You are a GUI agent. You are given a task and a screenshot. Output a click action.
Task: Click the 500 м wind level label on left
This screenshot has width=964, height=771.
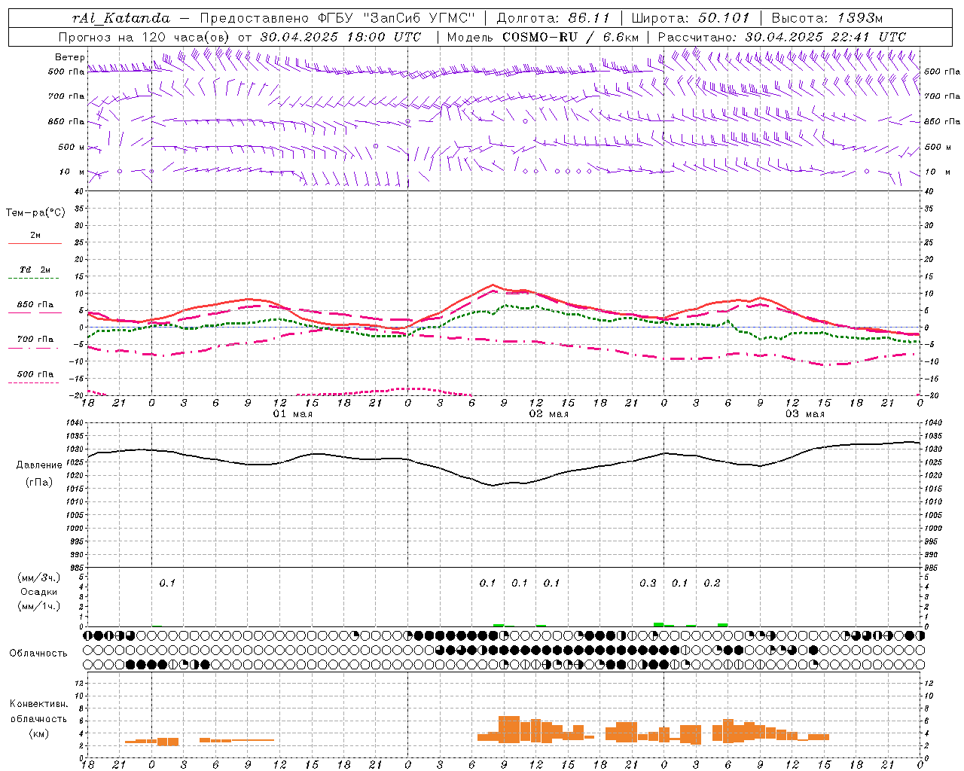pyautogui.click(x=72, y=147)
